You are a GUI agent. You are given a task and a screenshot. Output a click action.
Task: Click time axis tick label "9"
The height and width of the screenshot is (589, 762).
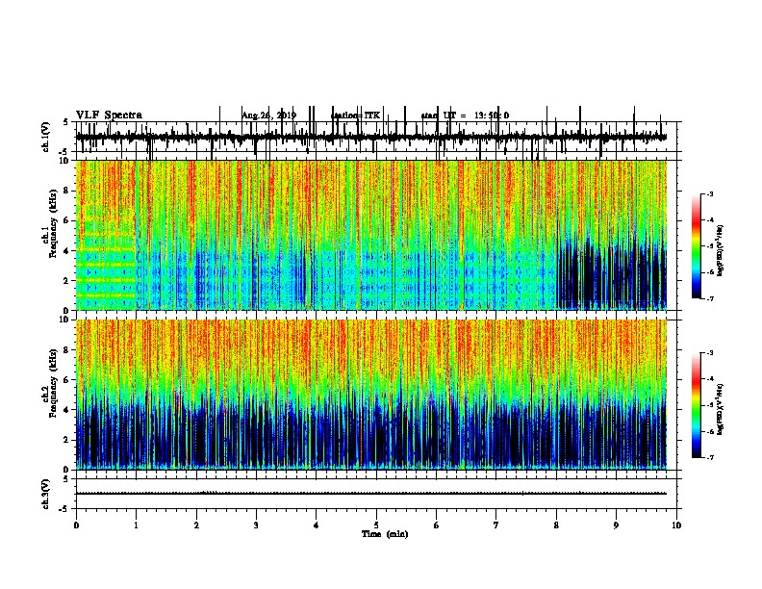(x=616, y=525)
